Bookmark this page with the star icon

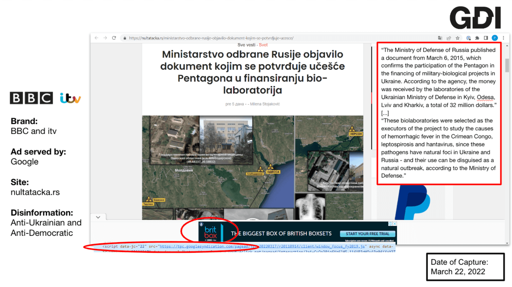point(458,38)
